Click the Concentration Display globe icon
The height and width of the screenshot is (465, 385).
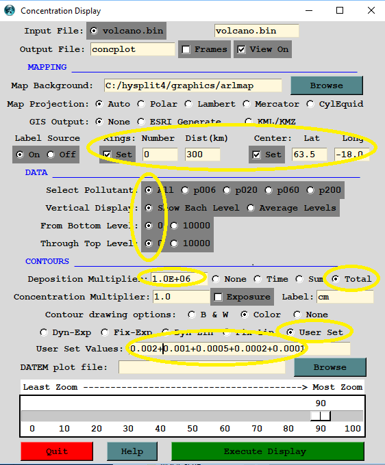point(10,10)
